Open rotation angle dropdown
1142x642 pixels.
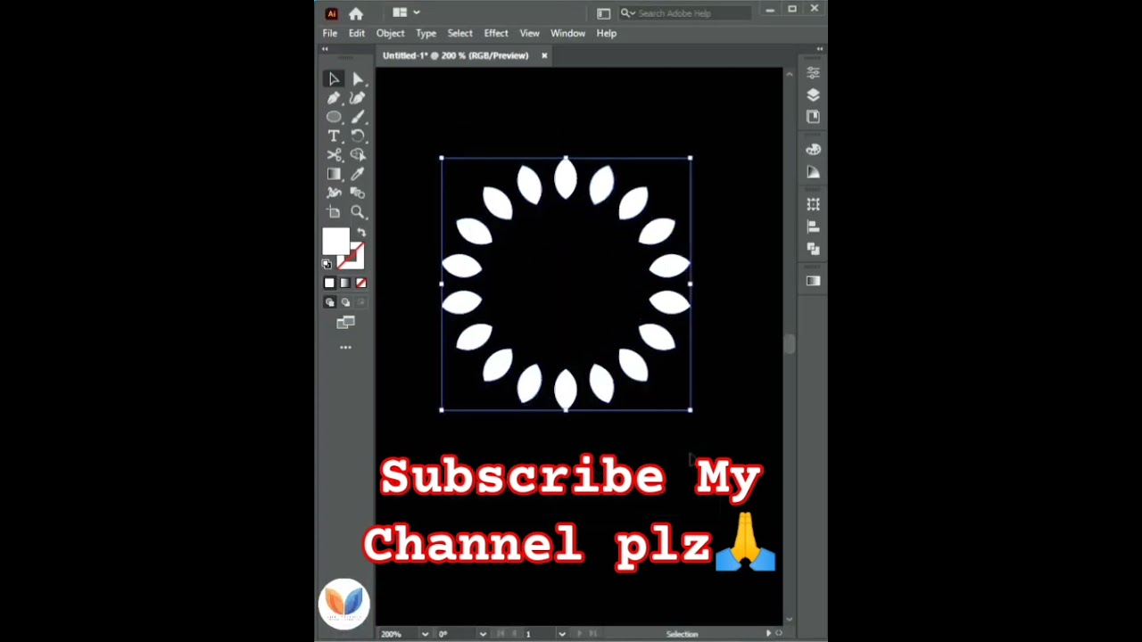[x=483, y=634]
